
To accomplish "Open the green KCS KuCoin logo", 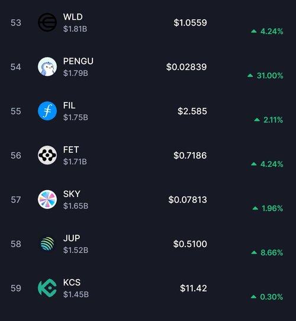I will (47, 288).
